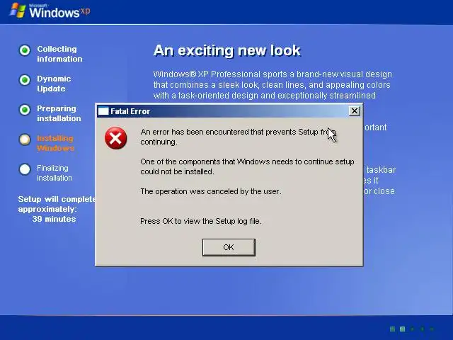Click 'could not be installed' message line

[177, 171]
